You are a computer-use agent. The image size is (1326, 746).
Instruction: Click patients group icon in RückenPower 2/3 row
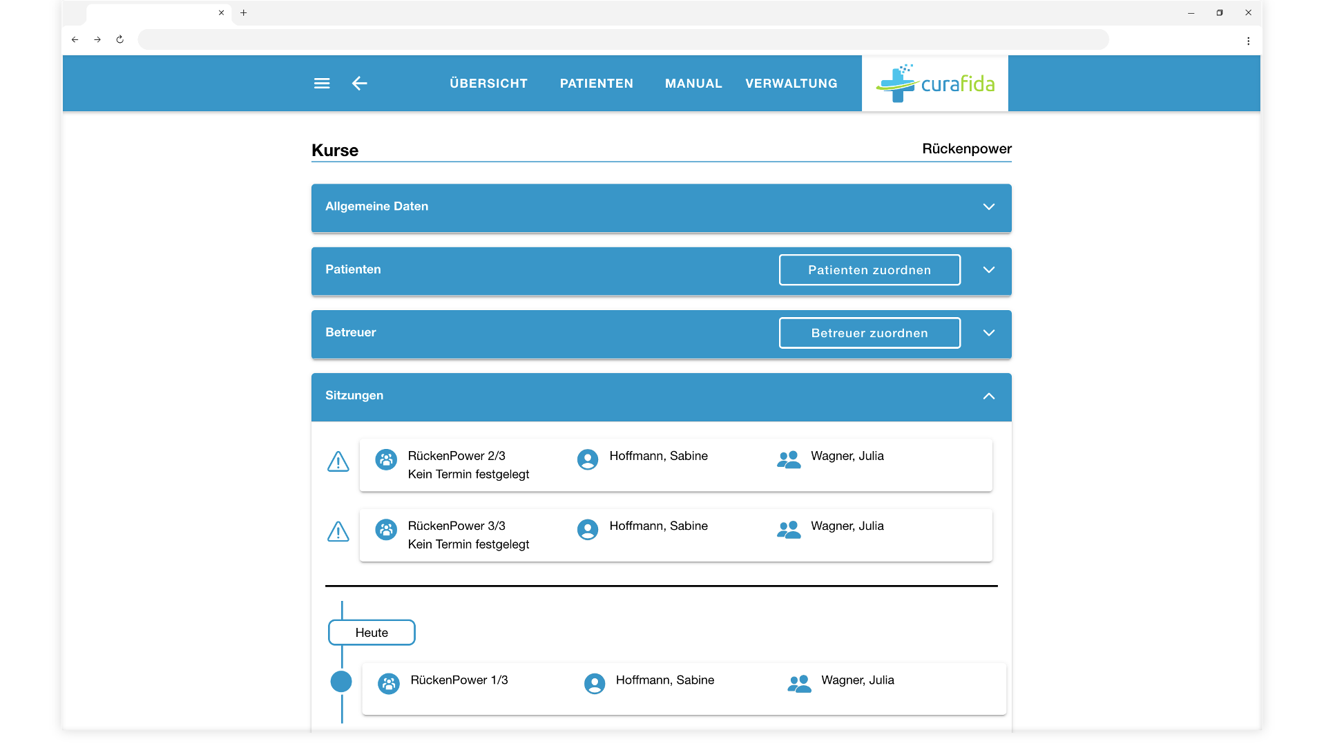tap(789, 459)
